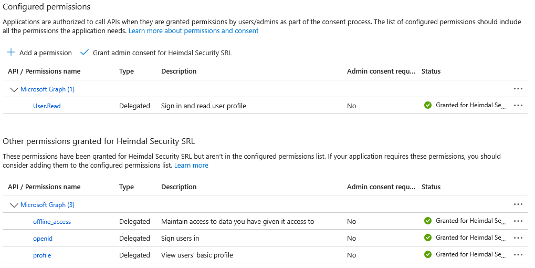
Task: Click API / Permissions name header in Other permissions table
Action: pos(44,187)
